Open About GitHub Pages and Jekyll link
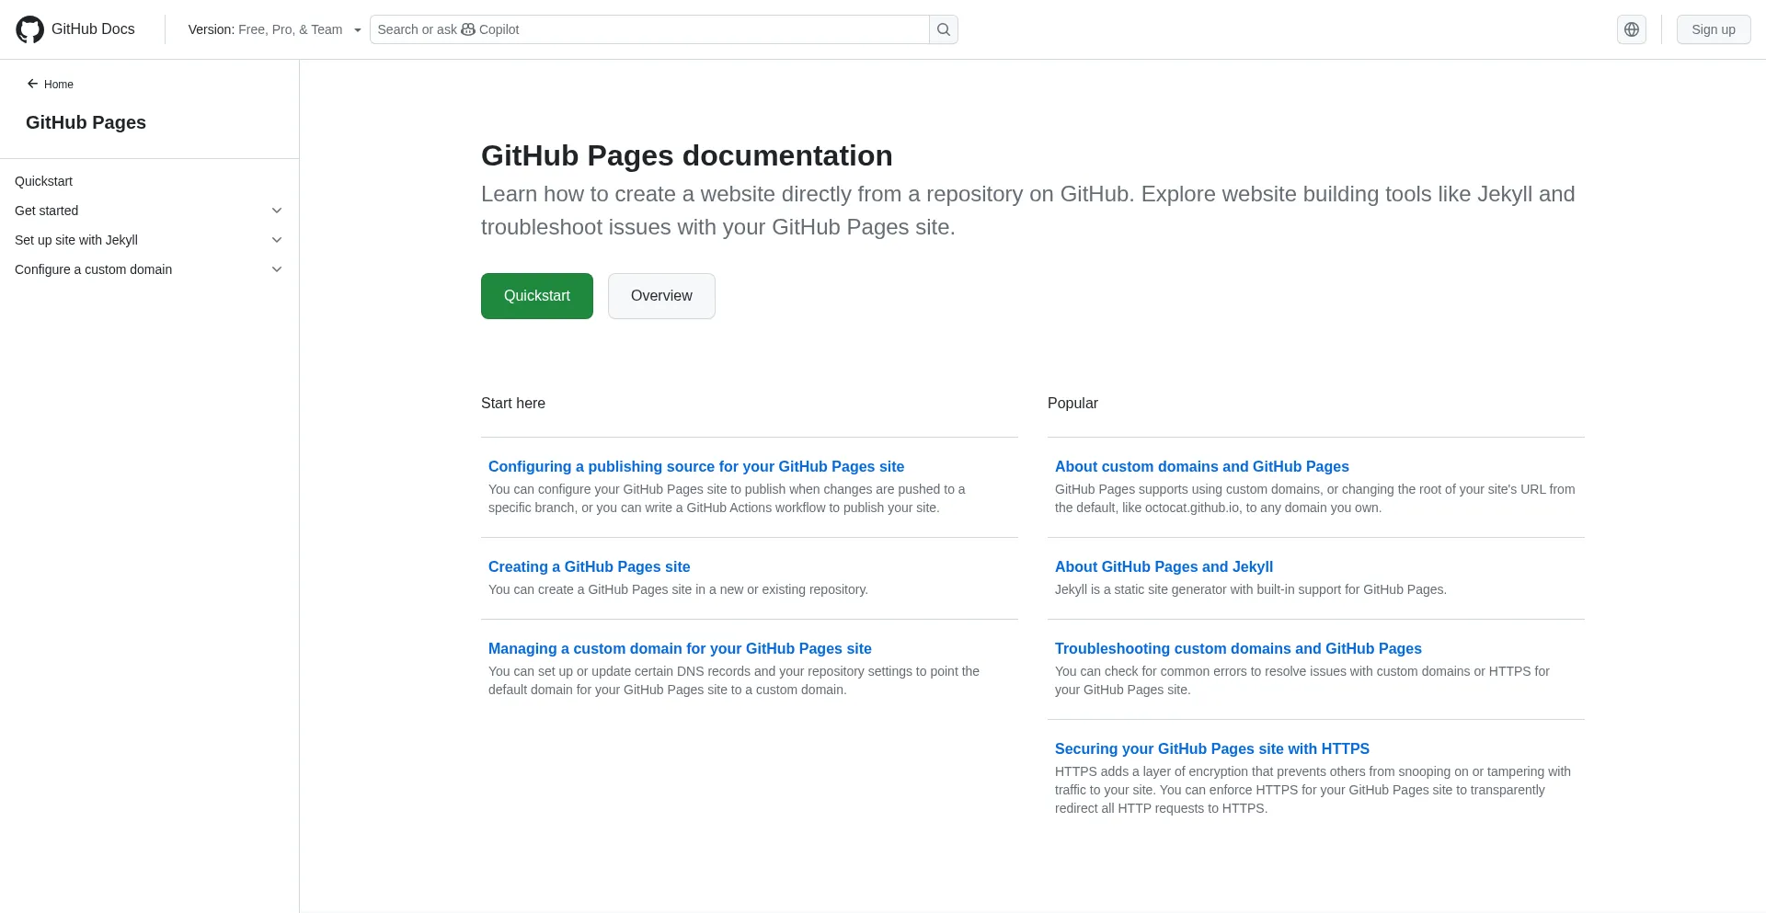 pyautogui.click(x=1164, y=566)
